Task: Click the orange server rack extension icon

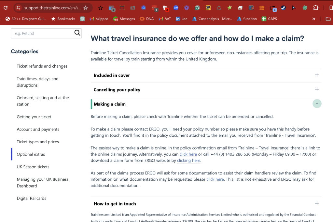Action: click(x=262, y=8)
